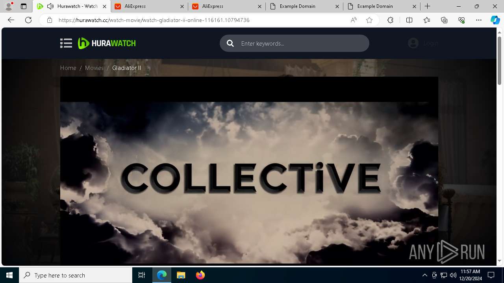The width and height of the screenshot is (504, 283).
Task: Go back to previous page
Action: (x=11, y=20)
